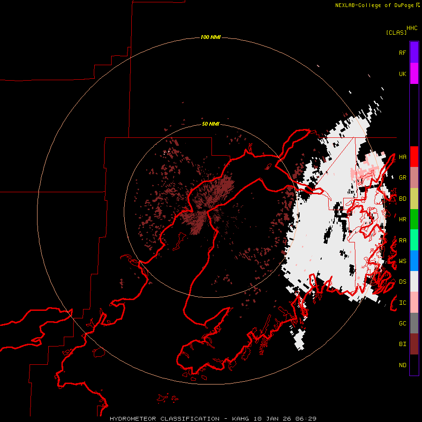Image resolution: width=422 pixels, height=422 pixels.
Task: Click the 100 NMI range ring label
Action: 211,37
